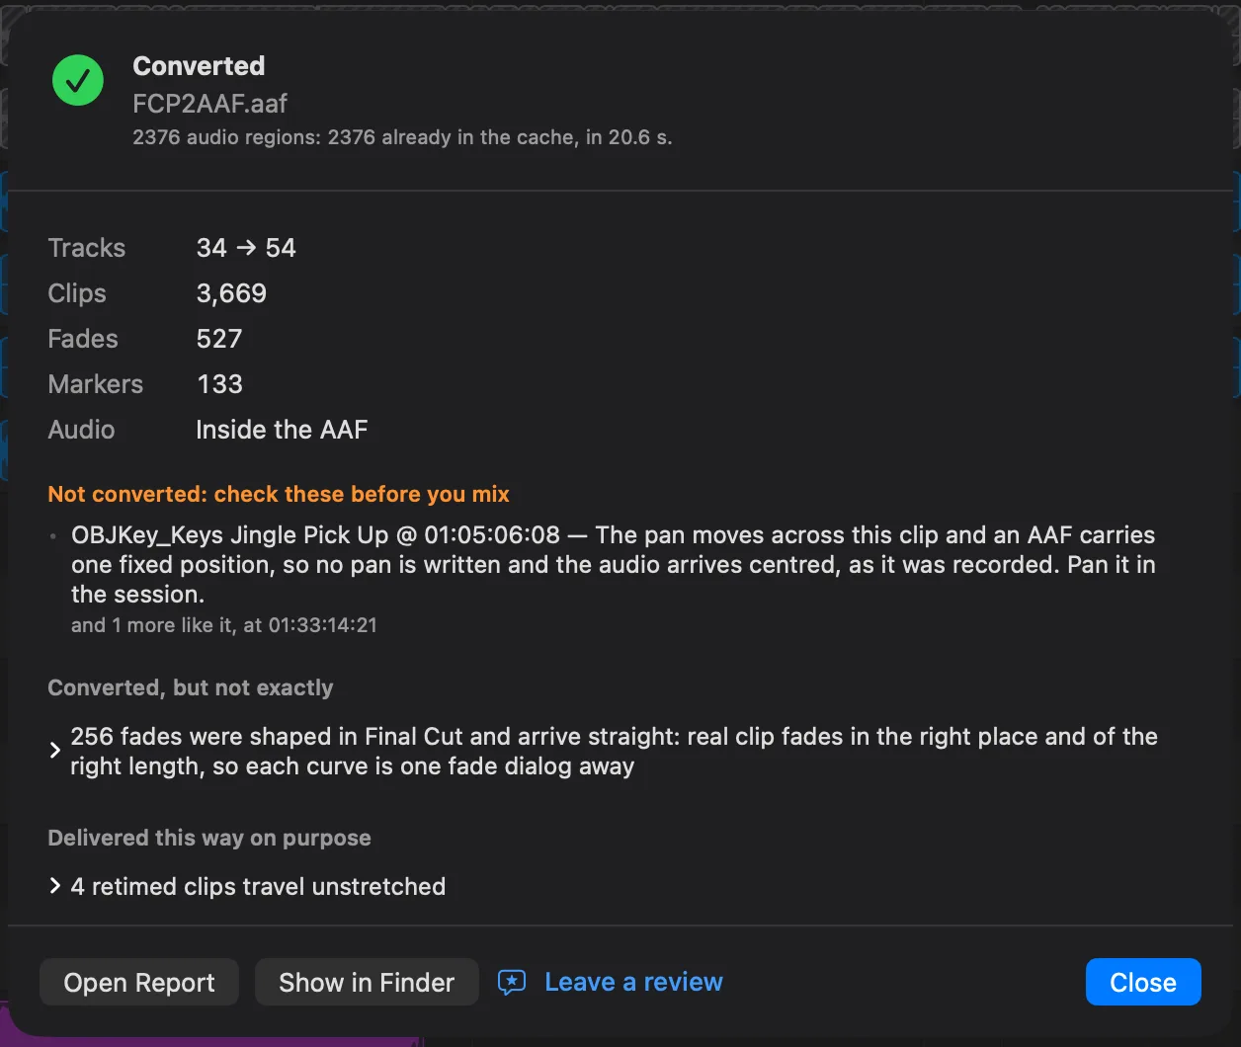The width and height of the screenshot is (1241, 1047).
Task: Open the conversion report
Action: 139,982
